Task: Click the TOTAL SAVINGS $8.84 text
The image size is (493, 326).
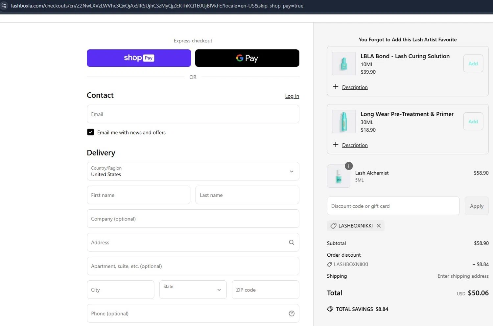Action: (x=362, y=309)
